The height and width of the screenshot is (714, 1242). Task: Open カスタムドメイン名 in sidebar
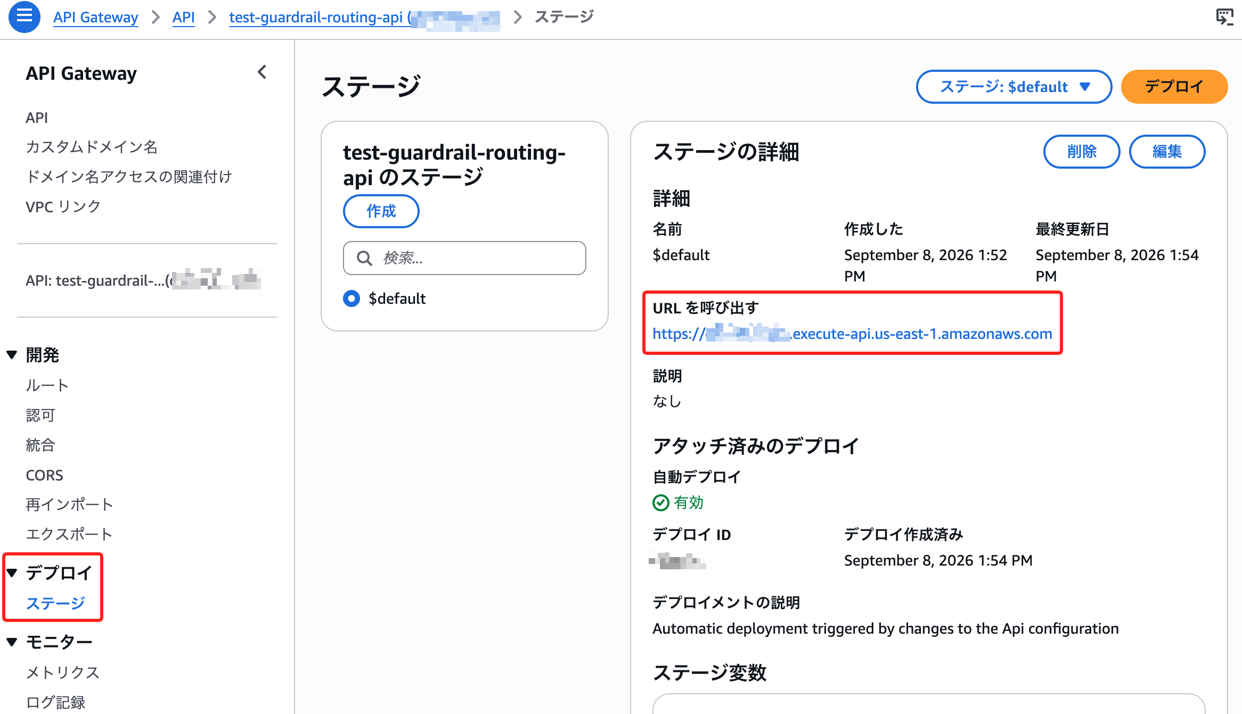coord(92,147)
